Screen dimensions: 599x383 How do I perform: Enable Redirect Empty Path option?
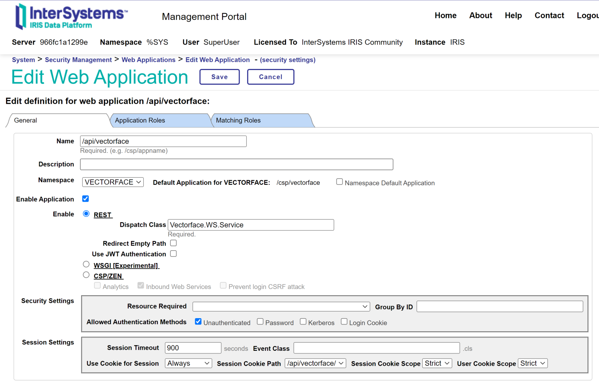173,243
